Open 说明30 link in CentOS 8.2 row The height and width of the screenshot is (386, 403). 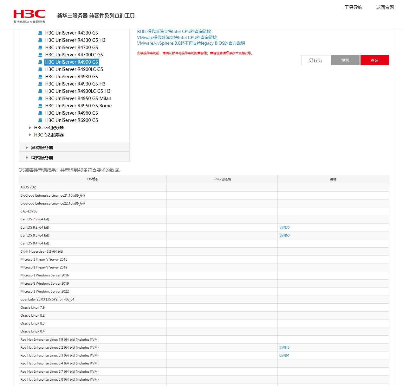[284, 227]
